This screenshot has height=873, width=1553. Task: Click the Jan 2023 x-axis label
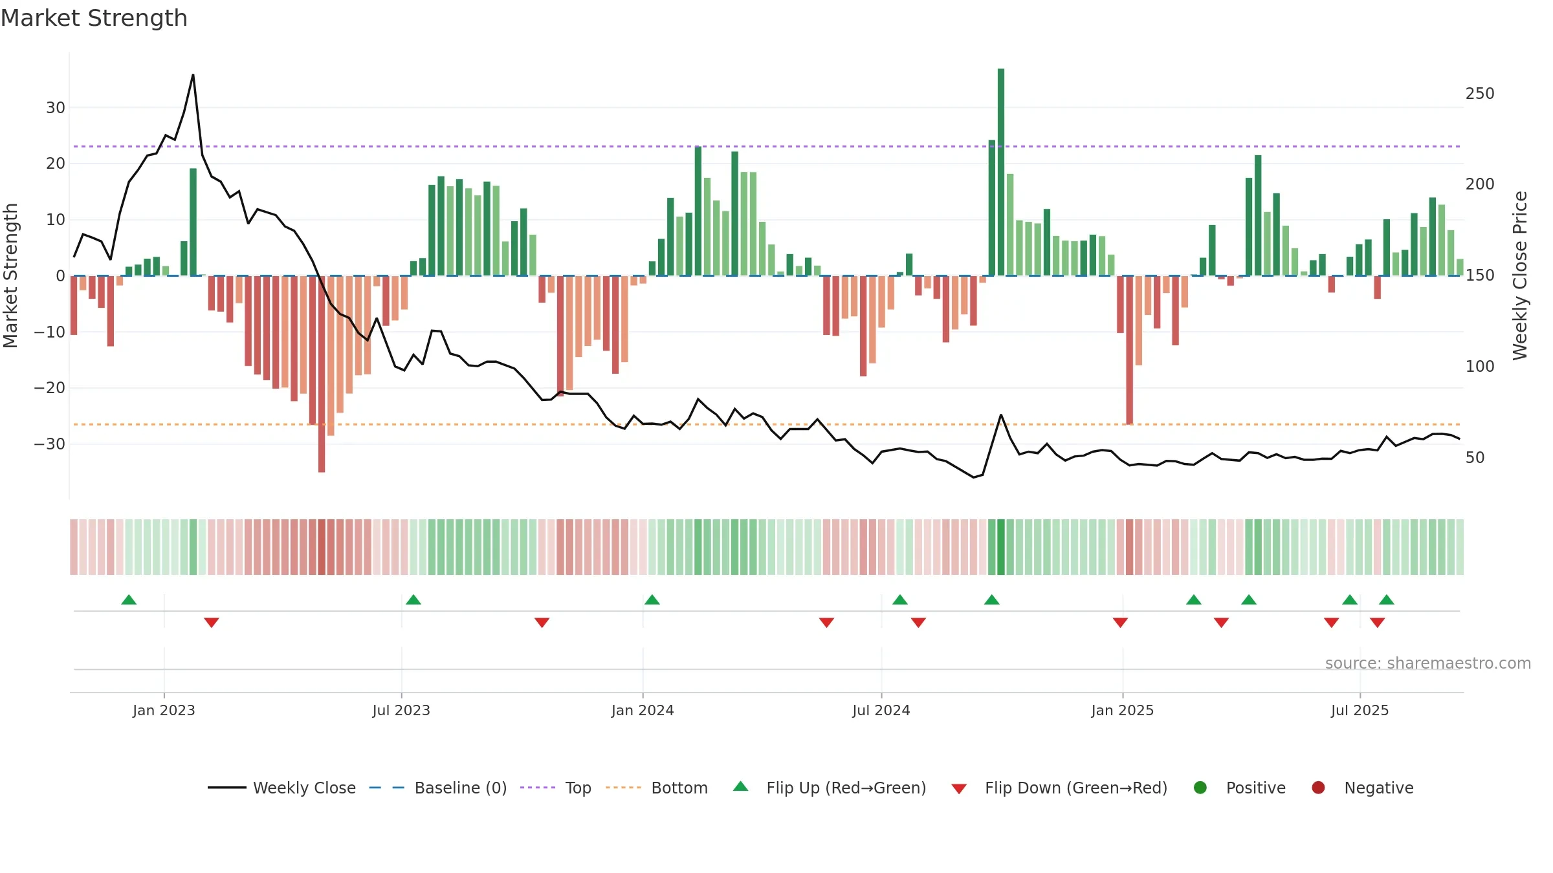[164, 710]
